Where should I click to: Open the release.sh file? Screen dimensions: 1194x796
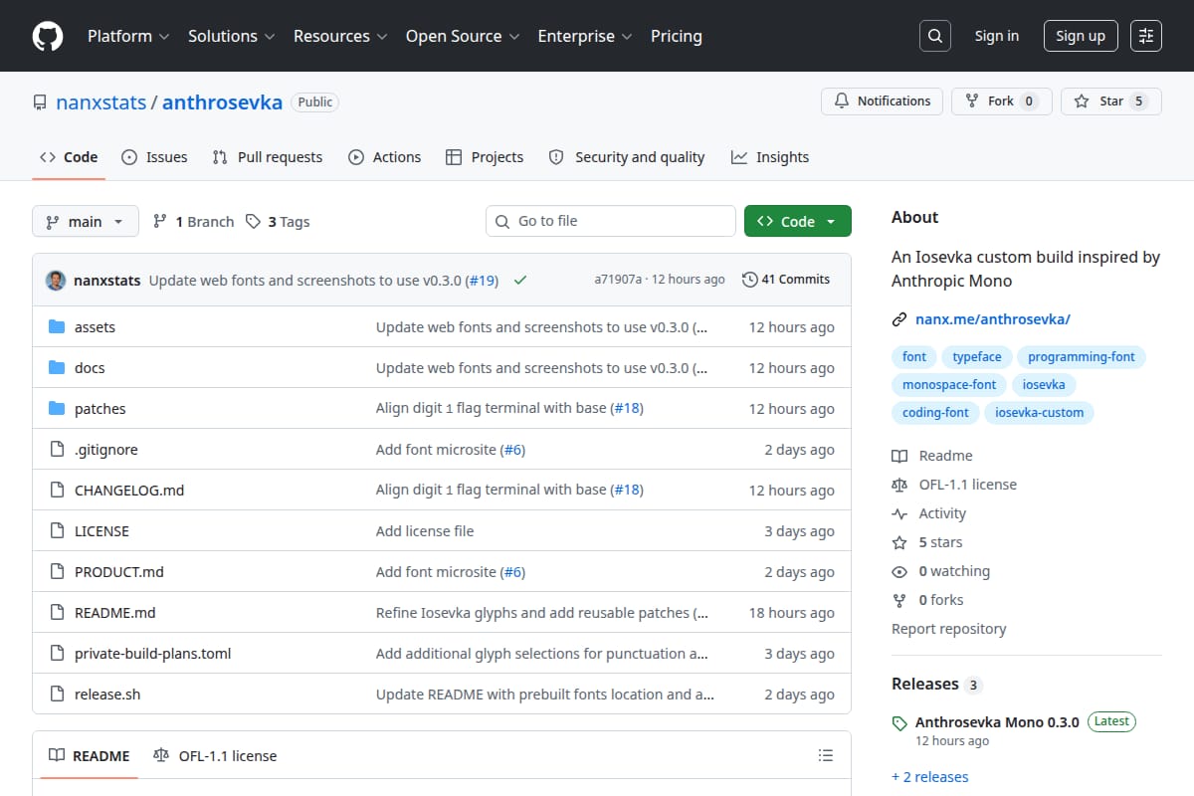(x=107, y=695)
